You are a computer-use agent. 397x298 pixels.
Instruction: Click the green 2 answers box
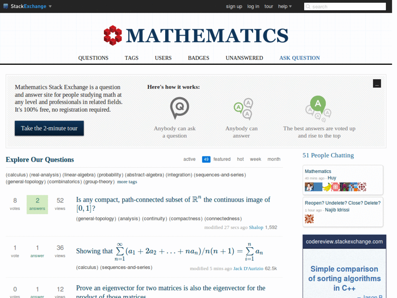37,204
